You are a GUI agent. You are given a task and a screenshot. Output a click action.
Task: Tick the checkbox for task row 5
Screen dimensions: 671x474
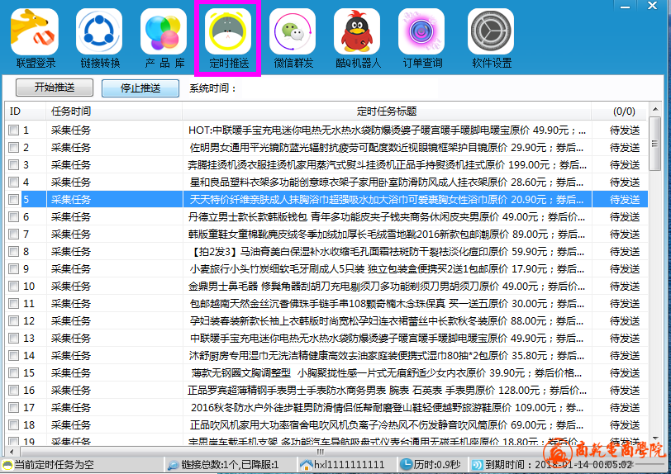tap(14, 200)
